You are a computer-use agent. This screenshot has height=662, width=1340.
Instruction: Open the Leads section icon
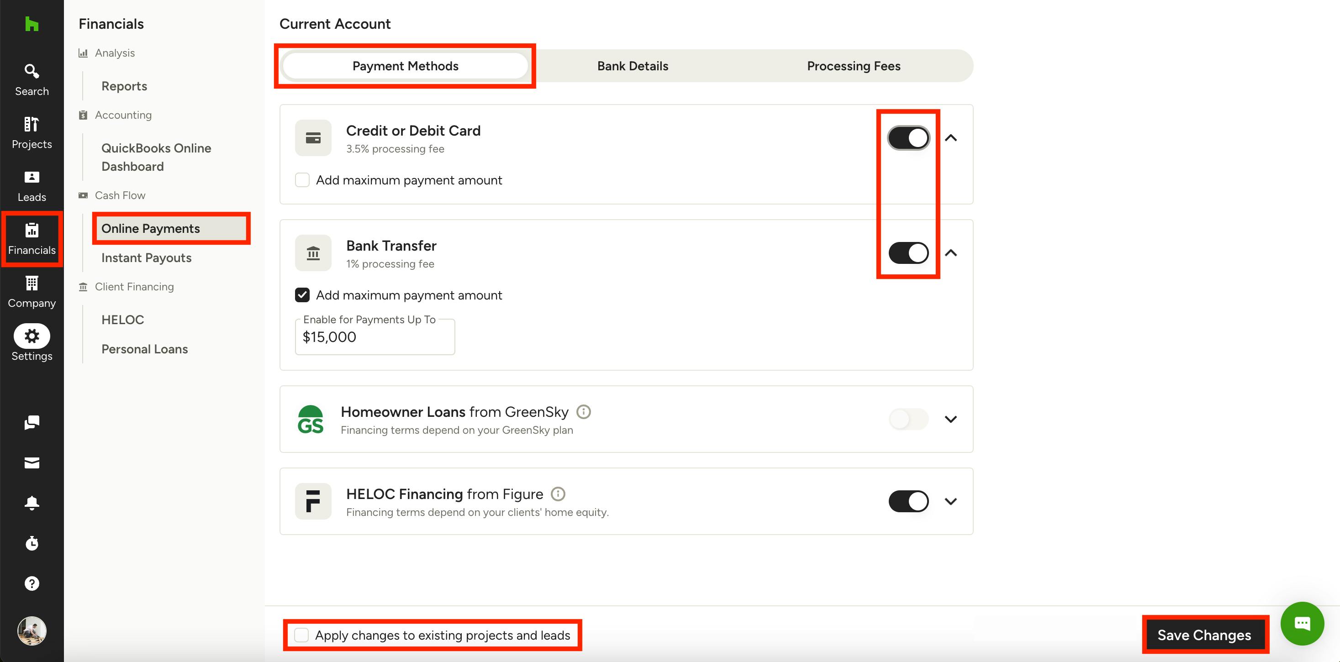(32, 186)
